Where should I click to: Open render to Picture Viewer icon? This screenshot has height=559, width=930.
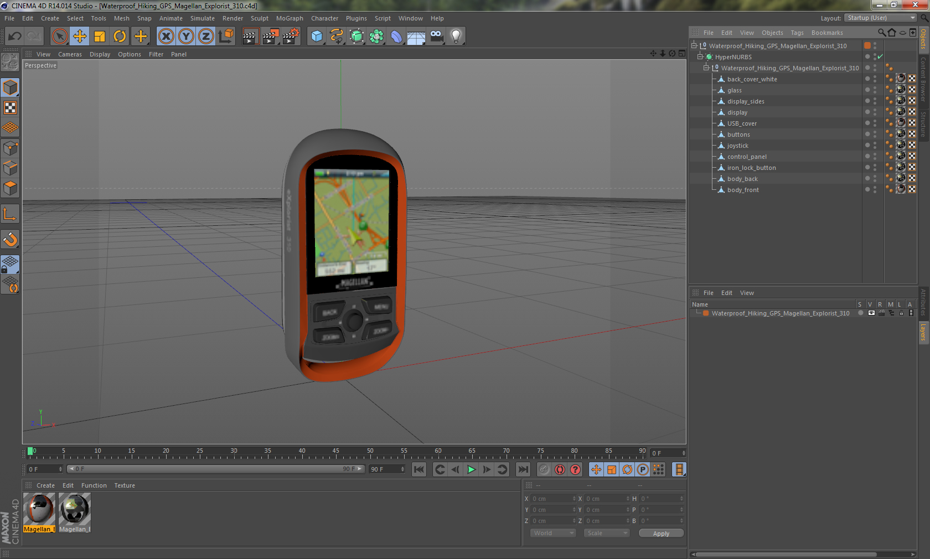pos(271,37)
